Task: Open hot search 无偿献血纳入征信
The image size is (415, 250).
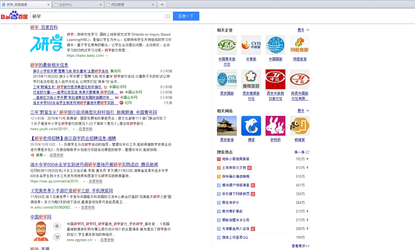Action: point(236,229)
